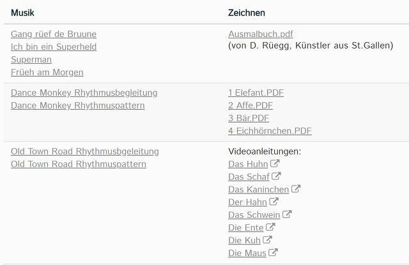The image size is (409, 265).
Task: Open the Superman music link
Action: point(31,59)
